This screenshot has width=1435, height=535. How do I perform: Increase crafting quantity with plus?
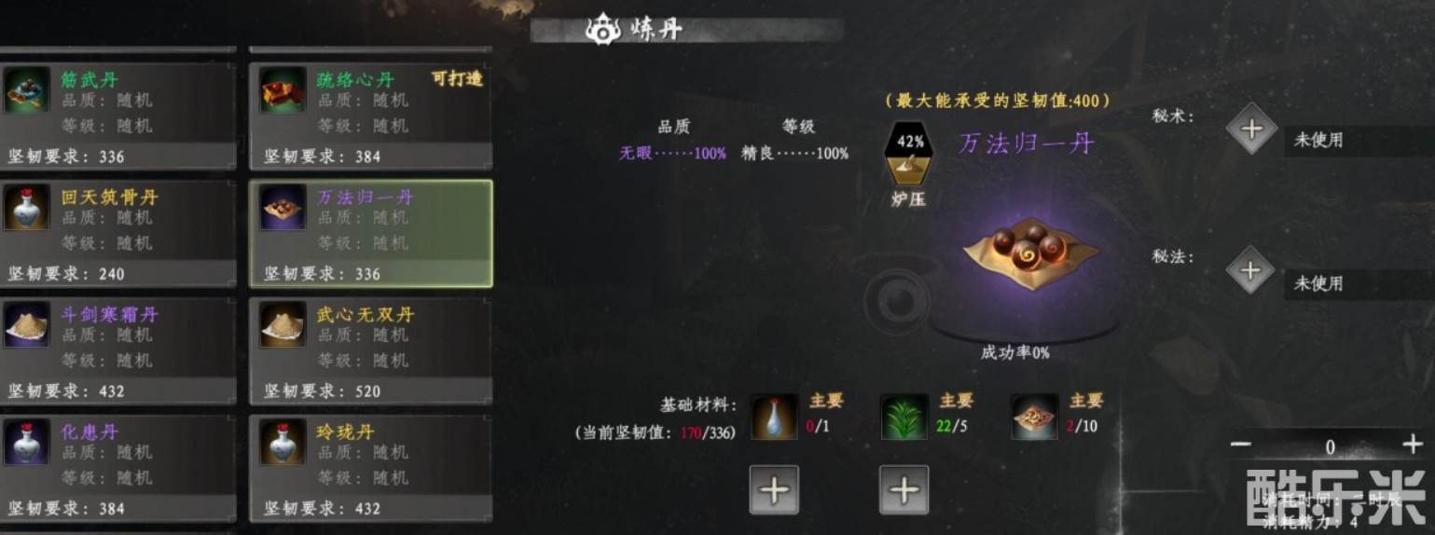pyautogui.click(x=1413, y=446)
